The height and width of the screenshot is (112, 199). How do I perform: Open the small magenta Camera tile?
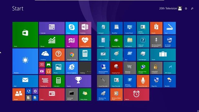42,71
